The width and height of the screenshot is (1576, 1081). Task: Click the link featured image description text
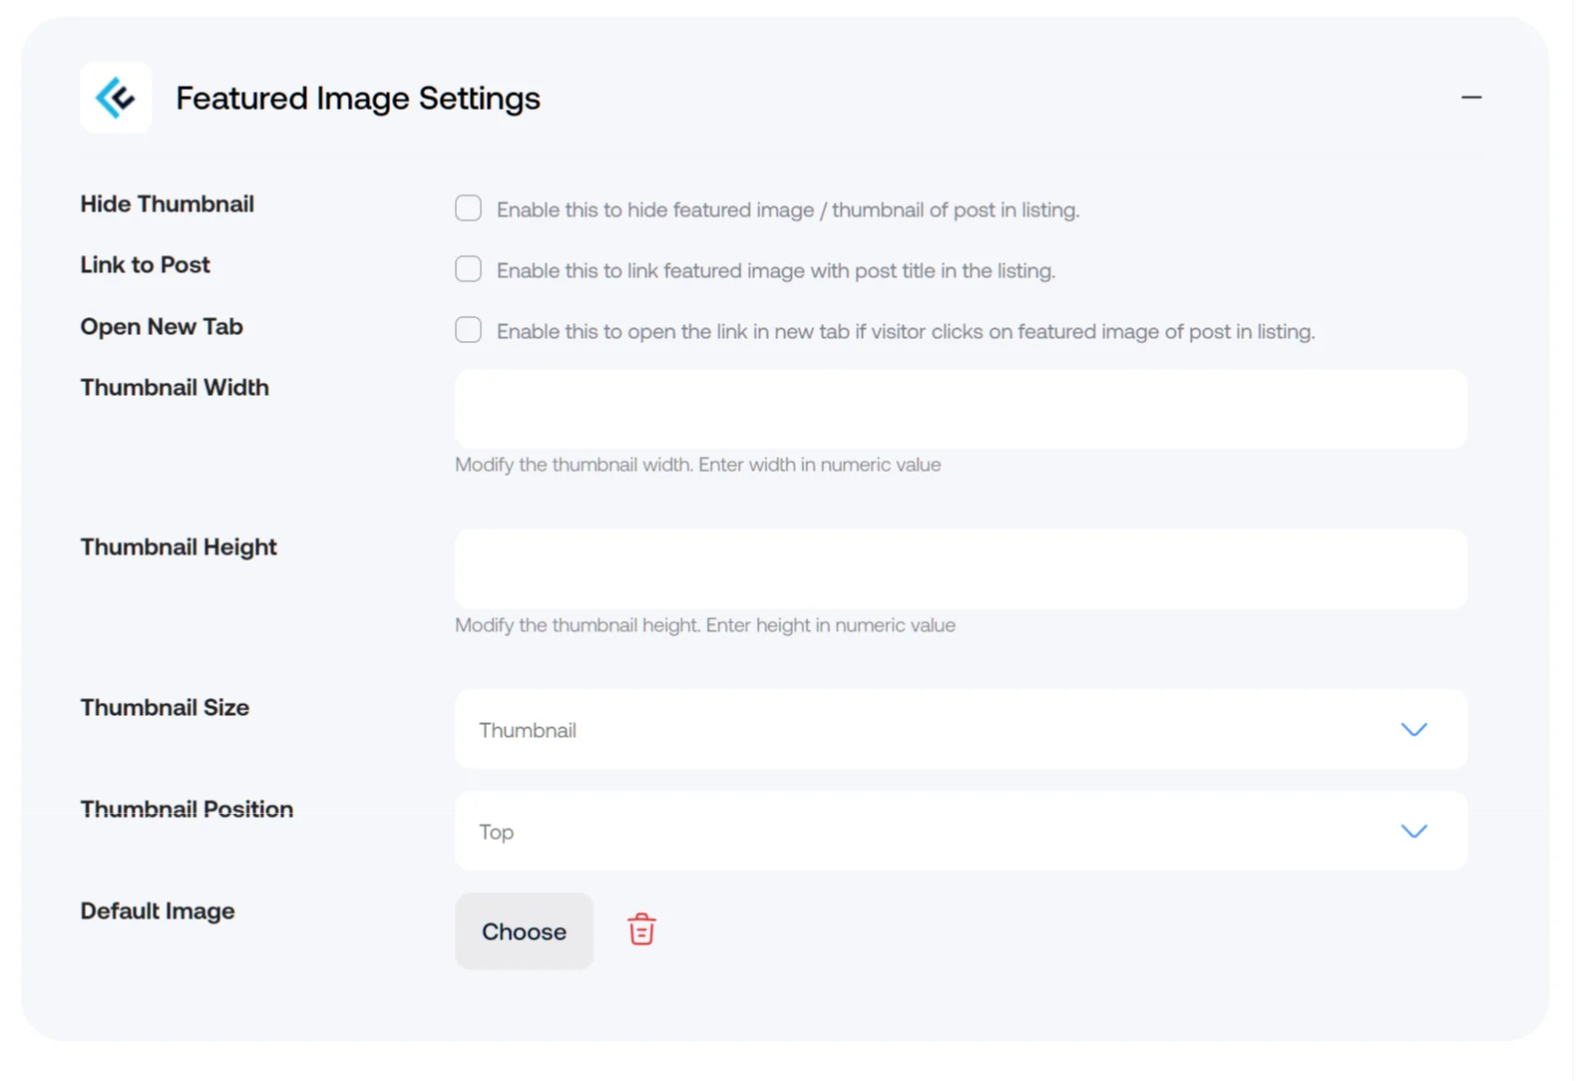click(x=776, y=271)
